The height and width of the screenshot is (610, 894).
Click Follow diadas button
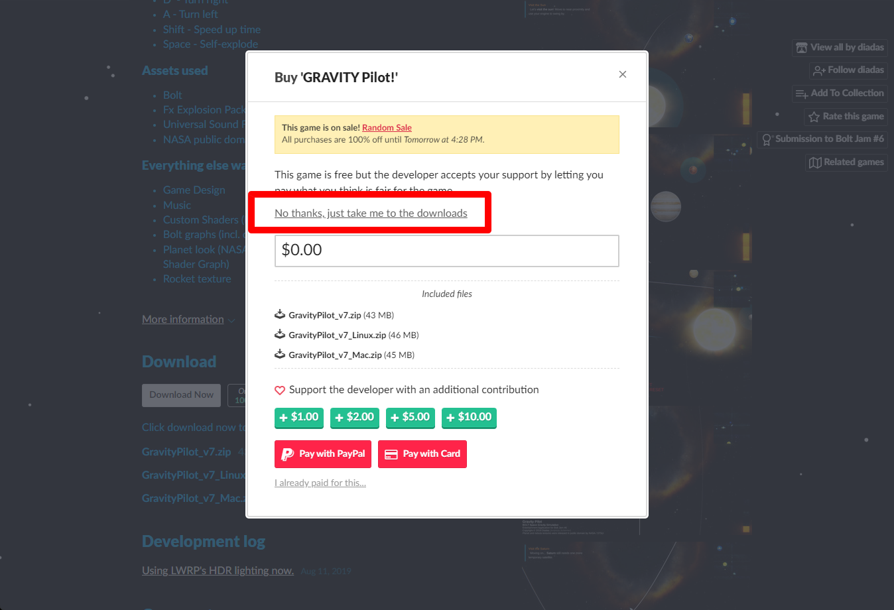pos(848,70)
